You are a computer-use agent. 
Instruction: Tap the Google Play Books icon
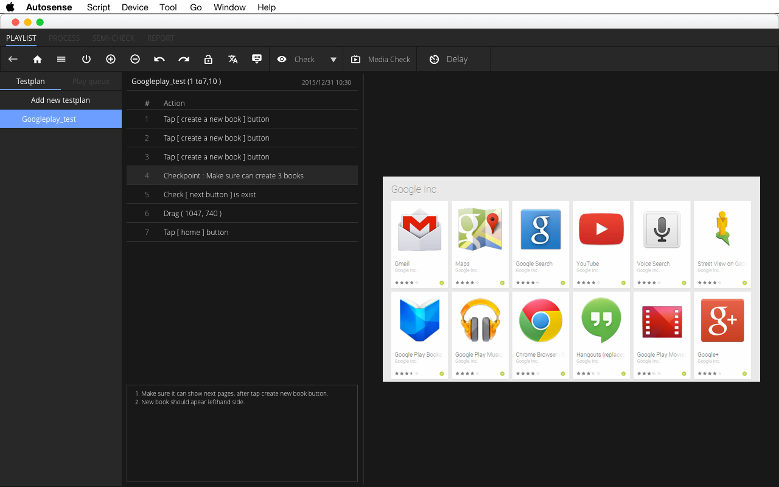pyautogui.click(x=419, y=320)
